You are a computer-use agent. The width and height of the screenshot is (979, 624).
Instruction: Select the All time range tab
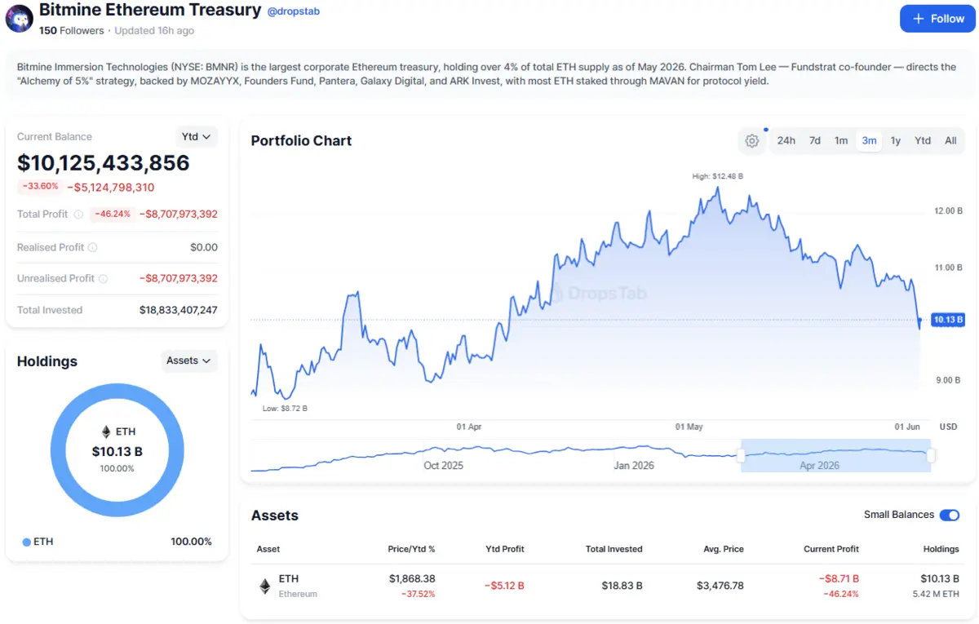click(x=950, y=140)
